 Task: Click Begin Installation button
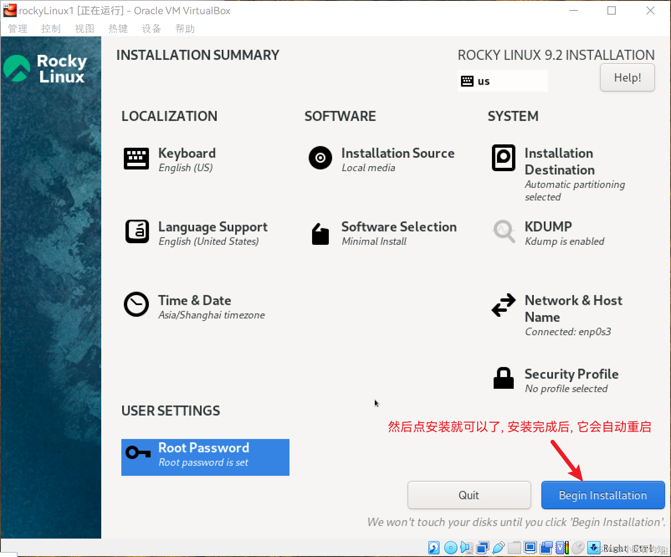point(603,495)
